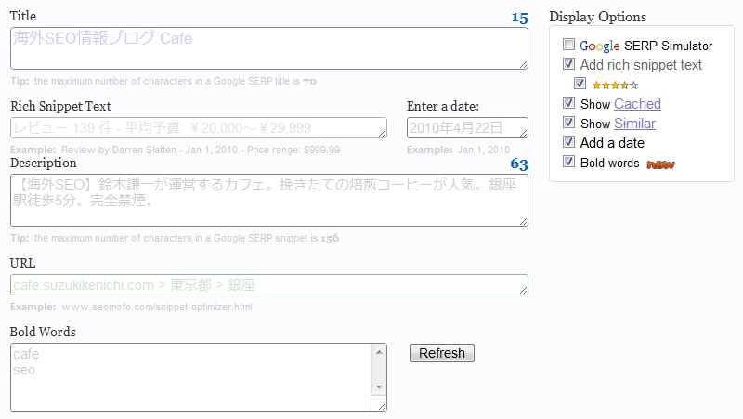Viewport: 743px width, 419px height.
Task: Click the Bold Words scrollbar up arrow
Action: (x=379, y=352)
